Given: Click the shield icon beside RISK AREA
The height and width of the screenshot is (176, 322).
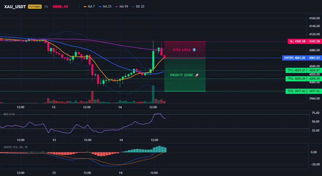Looking at the screenshot, I should [x=194, y=50].
